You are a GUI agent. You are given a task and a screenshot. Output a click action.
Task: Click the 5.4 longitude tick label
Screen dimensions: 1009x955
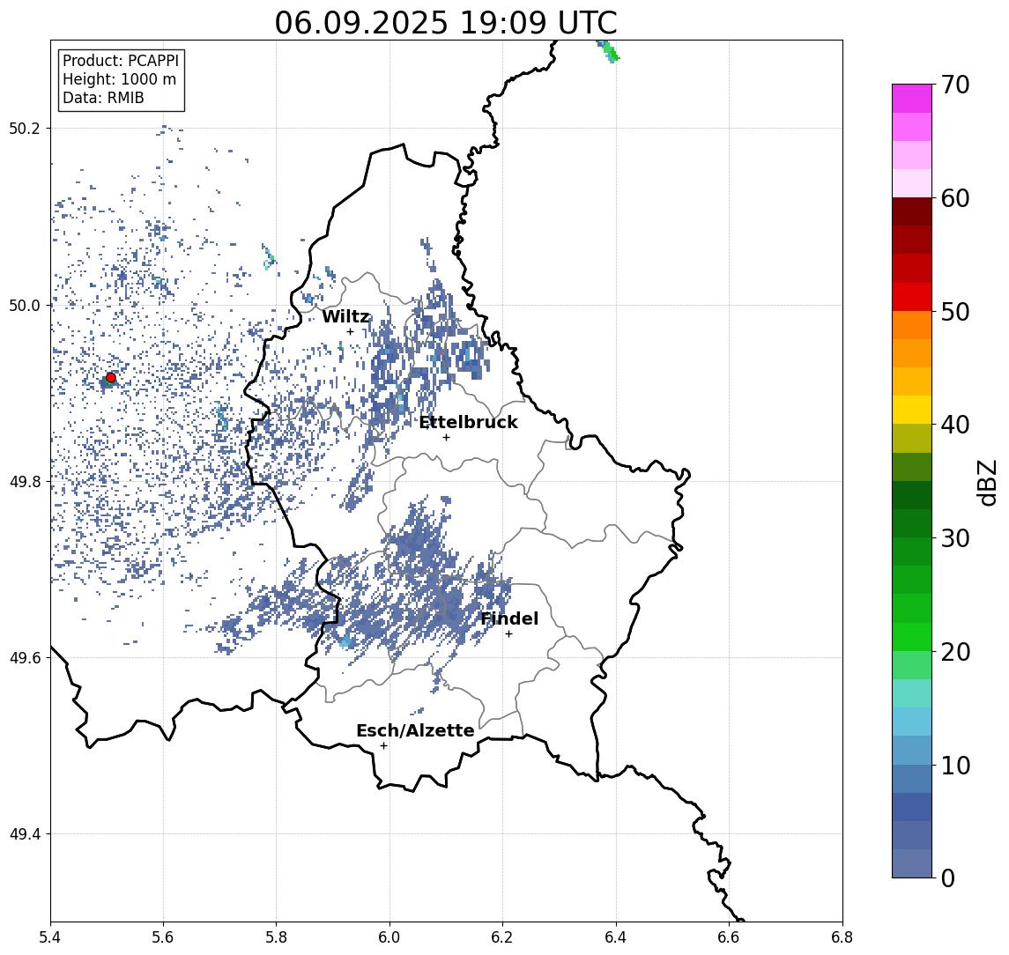coord(51,937)
